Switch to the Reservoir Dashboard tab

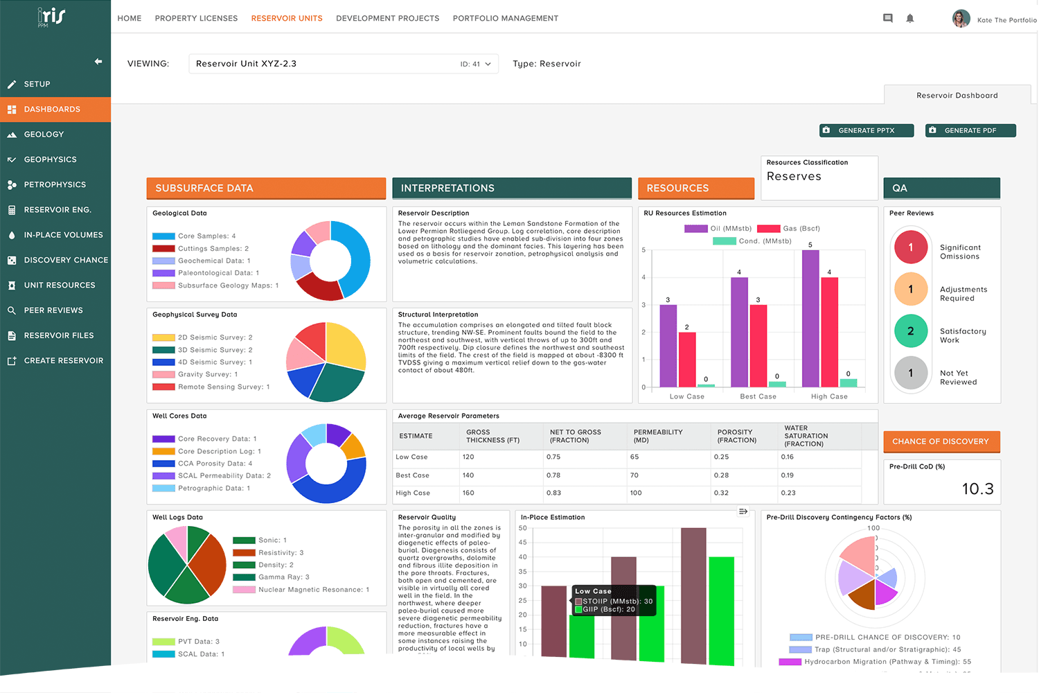[x=957, y=96]
